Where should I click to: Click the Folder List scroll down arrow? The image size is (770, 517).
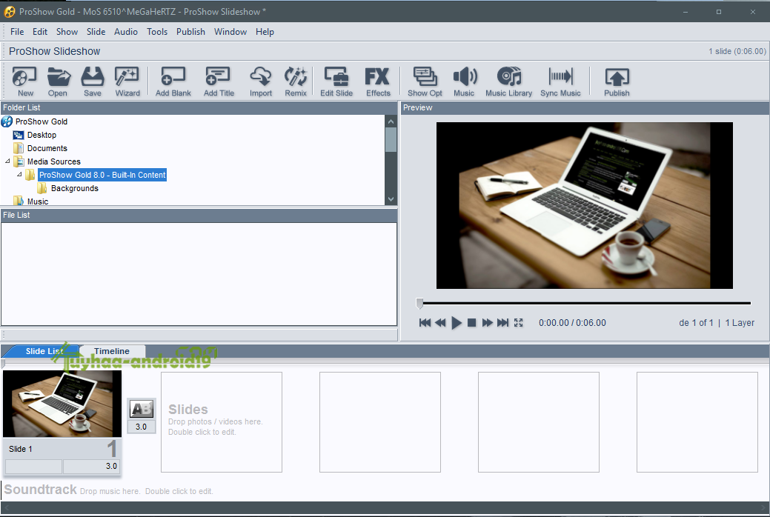coord(391,199)
